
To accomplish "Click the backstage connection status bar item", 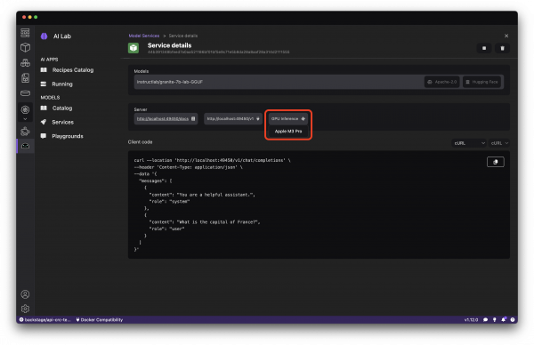I will [x=45, y=320].
